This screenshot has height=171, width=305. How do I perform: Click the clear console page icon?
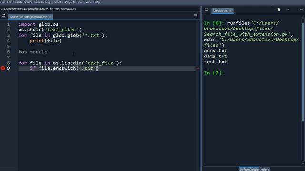tap(279, 9)
